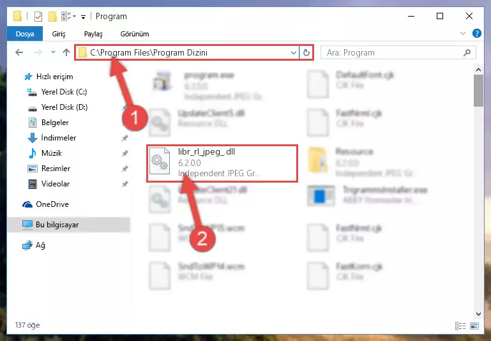Select the libr_rl_jpeg_.dll file

click(222, 163)
